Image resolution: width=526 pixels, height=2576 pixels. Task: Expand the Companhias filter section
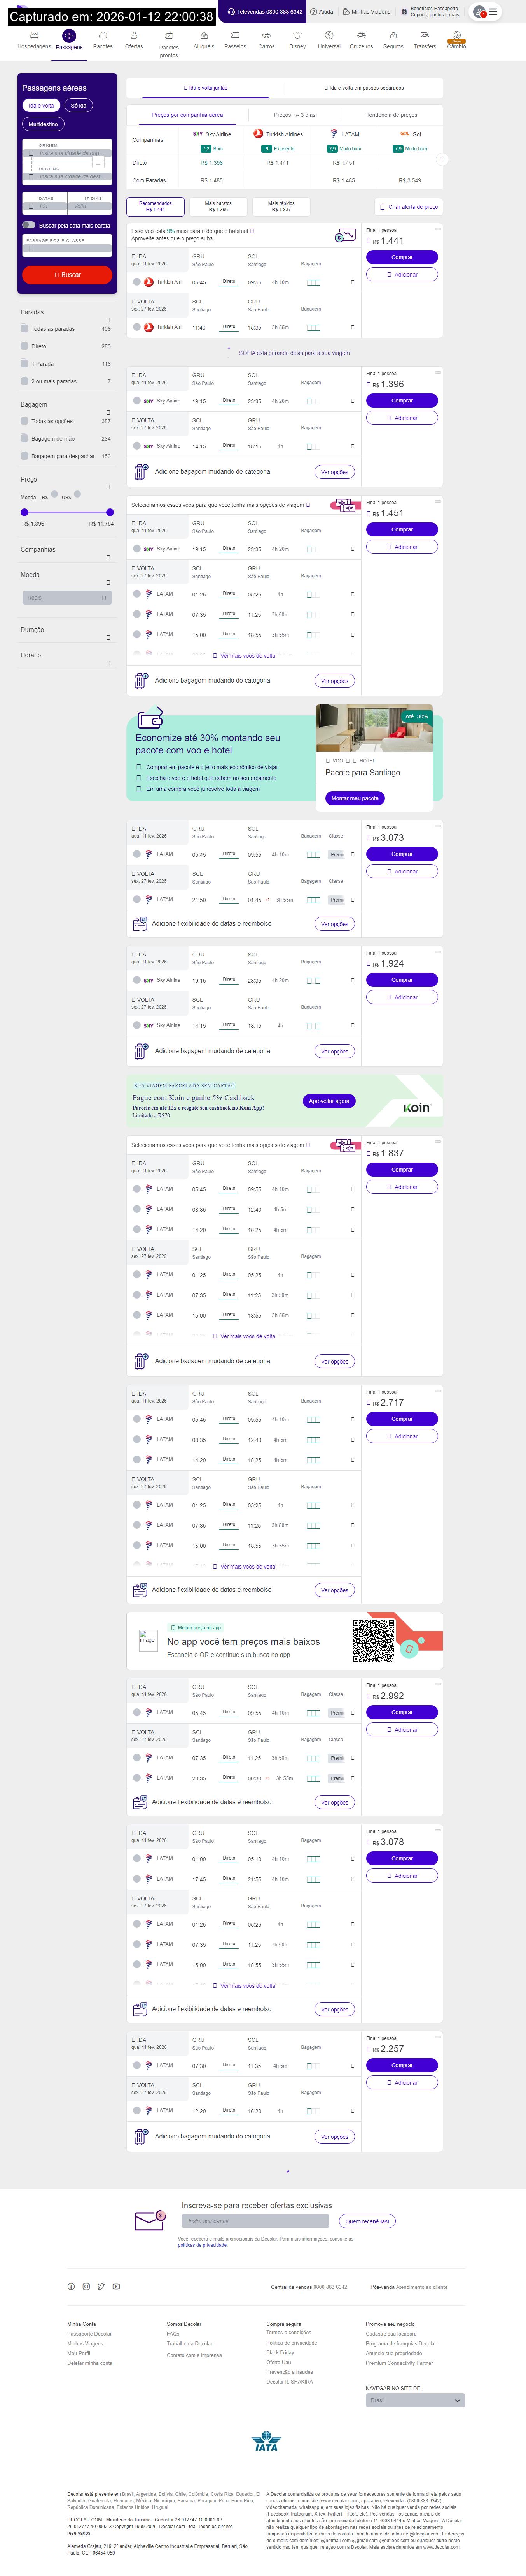(108, 557)
